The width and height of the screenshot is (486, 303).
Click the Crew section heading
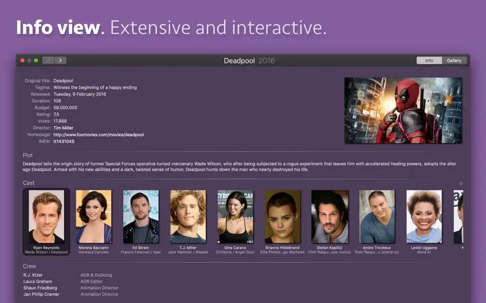coord(29,266)
